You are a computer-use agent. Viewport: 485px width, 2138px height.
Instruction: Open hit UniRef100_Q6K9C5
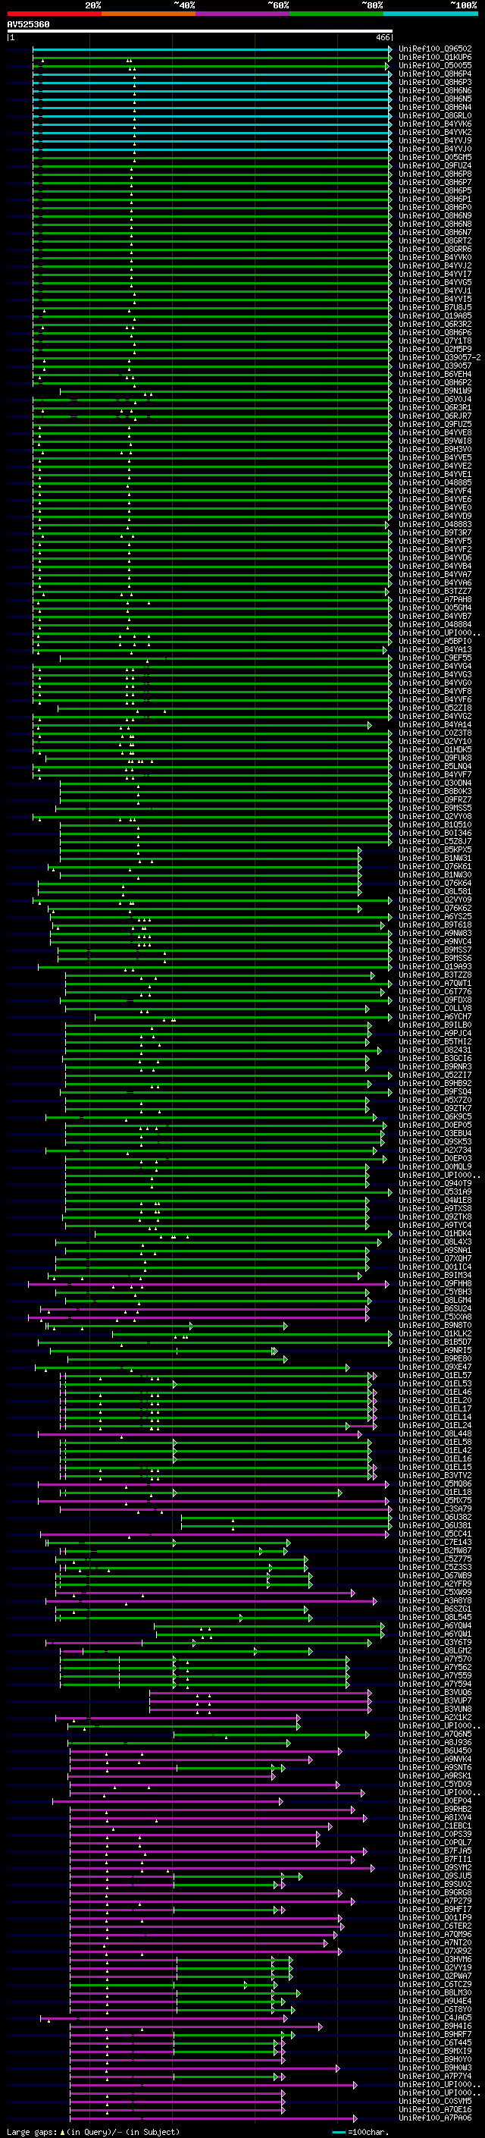pos(435,1116)
